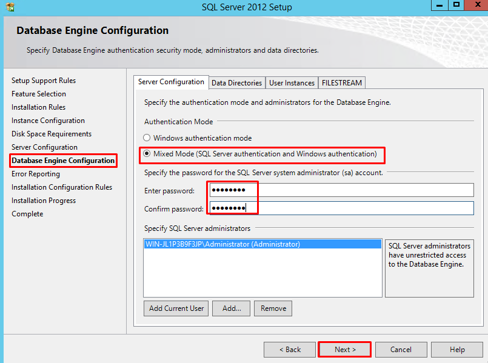The height and width of the screenshot is (363, 488).
Task: Open the FILESTREAM tab
Action: 342,83
